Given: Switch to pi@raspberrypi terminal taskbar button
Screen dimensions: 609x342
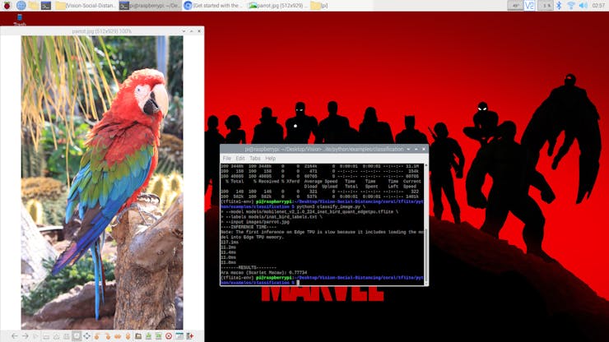Looking at the screenshot, I should click(150, 6).
